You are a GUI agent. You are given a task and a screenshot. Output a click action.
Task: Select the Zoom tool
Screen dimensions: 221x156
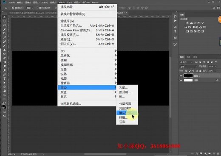pyautogui.click(x=5, y=95)
